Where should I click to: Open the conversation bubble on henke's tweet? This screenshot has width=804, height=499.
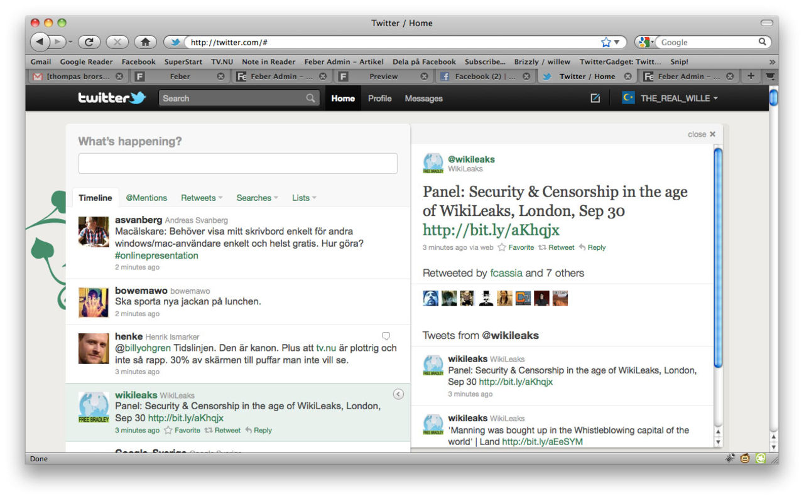coord(386,336)
